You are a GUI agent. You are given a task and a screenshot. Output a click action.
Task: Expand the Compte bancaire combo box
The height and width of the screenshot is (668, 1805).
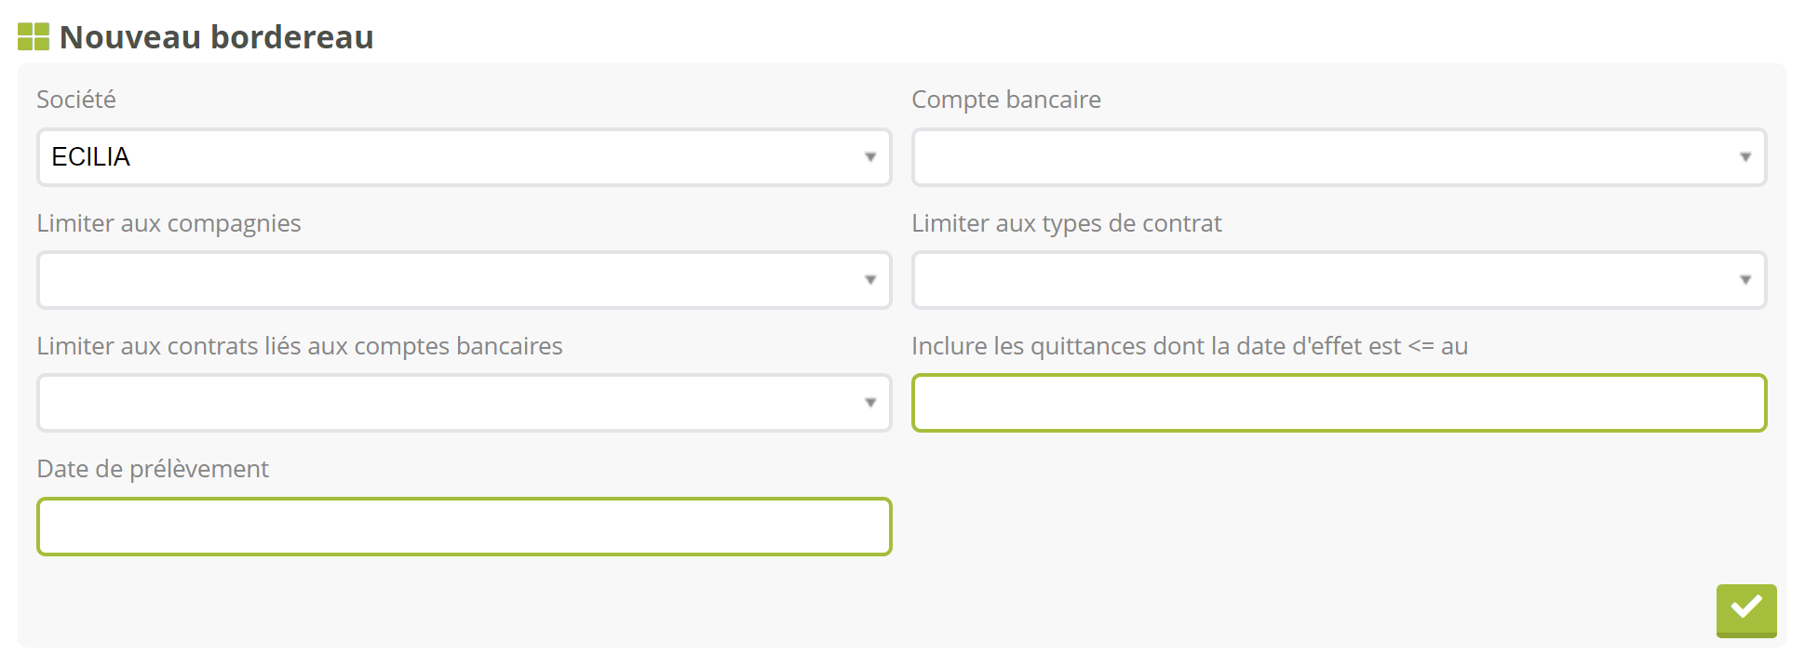pos(1339,157)
